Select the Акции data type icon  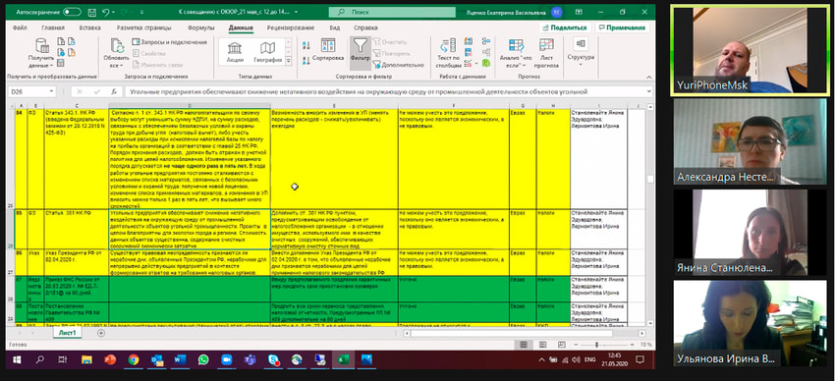[235, 53]
